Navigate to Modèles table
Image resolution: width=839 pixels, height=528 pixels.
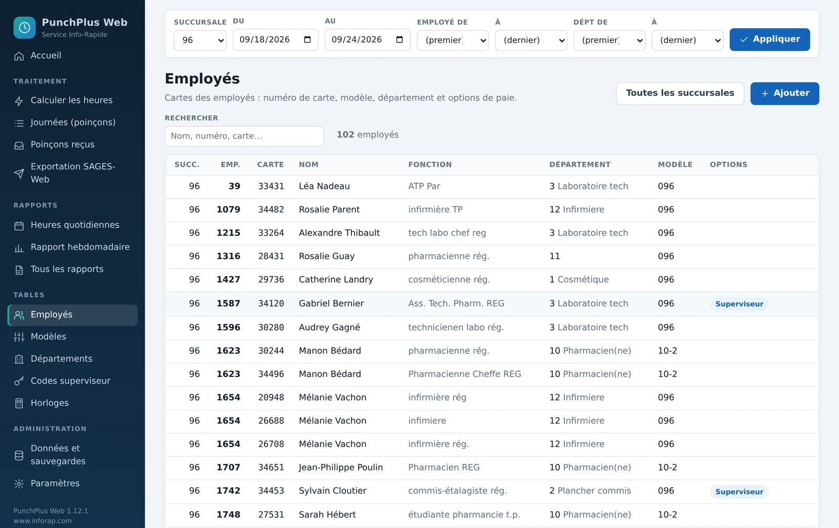pyautogui.click(x=73, y=337)
